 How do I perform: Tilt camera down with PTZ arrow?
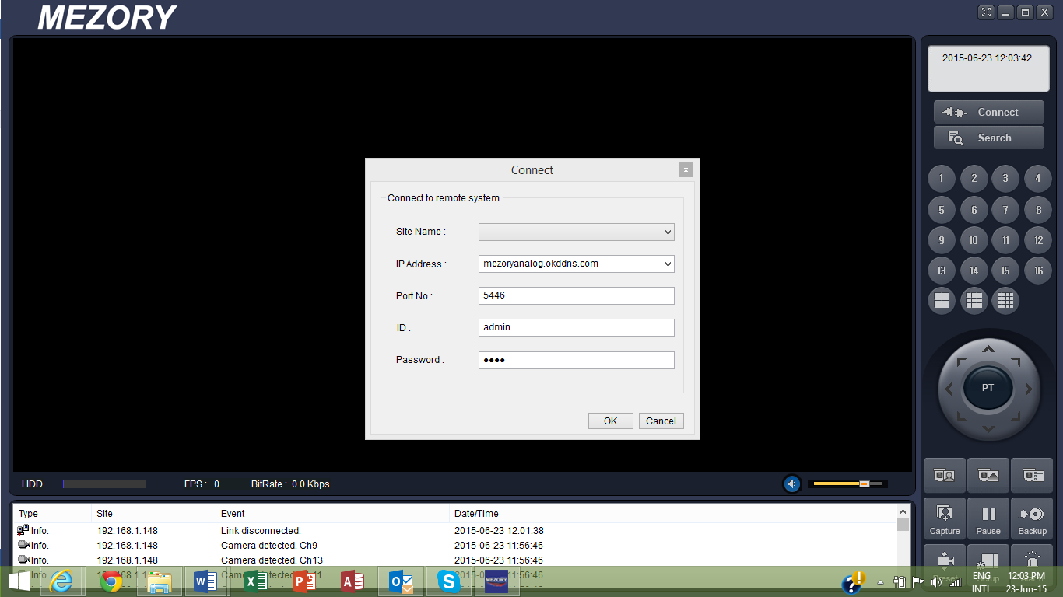point(988,428)
